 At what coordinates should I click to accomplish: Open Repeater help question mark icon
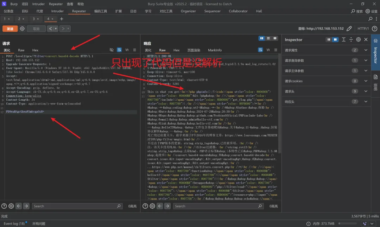tap(374, 29)
